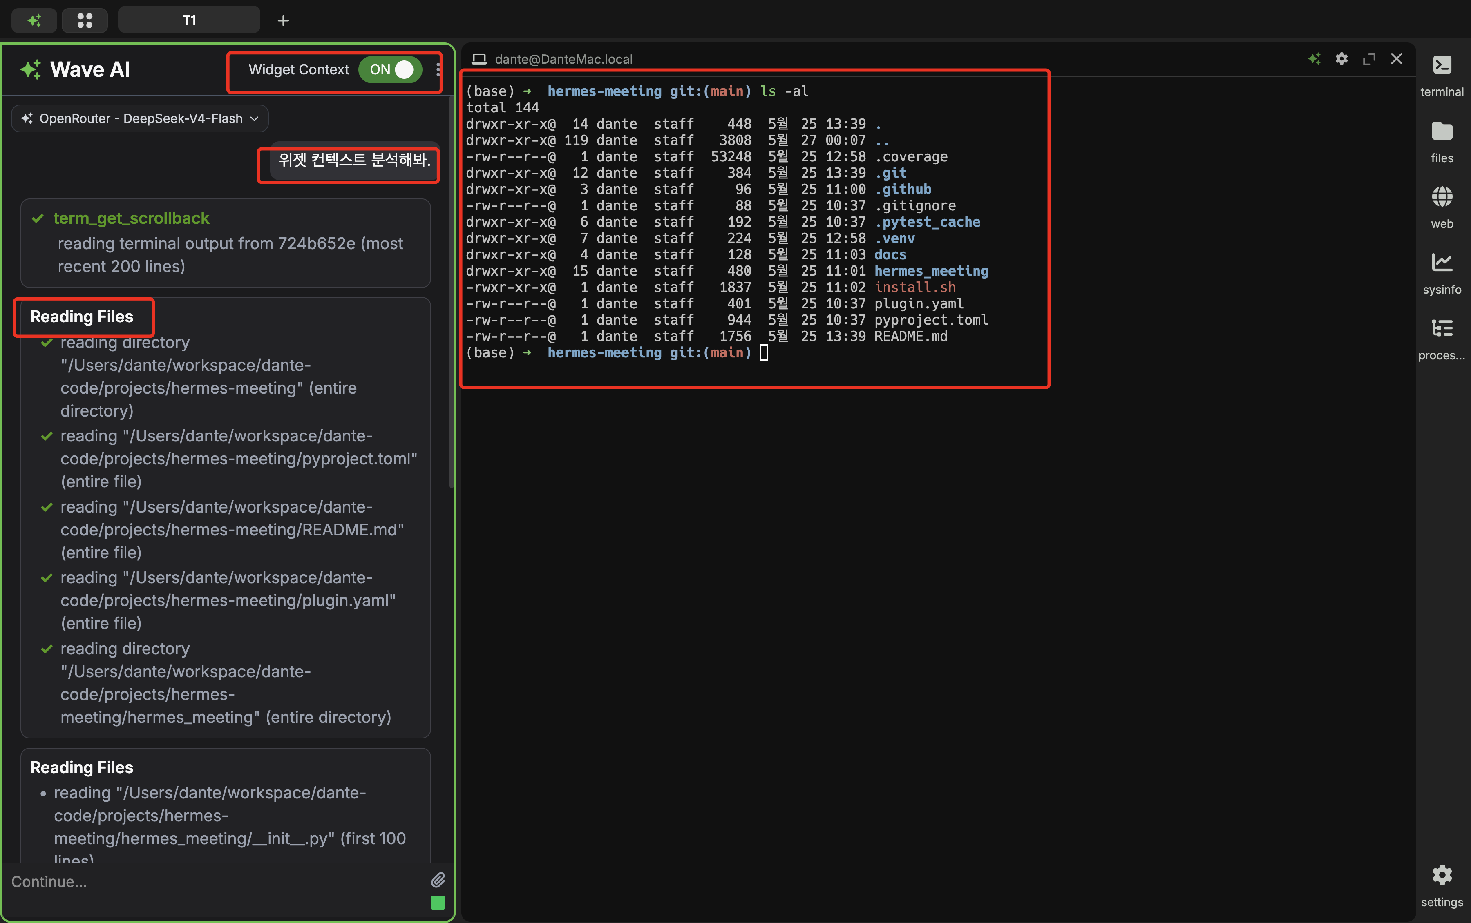Click dante@DanteMac.local connection label
1471x923 pixels.
pyautogui.click(x=563, y=59)
